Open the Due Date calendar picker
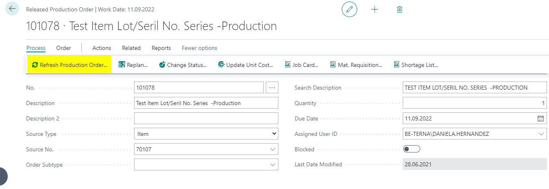Viewport: 549px width, 189px height. coord(540,119)
